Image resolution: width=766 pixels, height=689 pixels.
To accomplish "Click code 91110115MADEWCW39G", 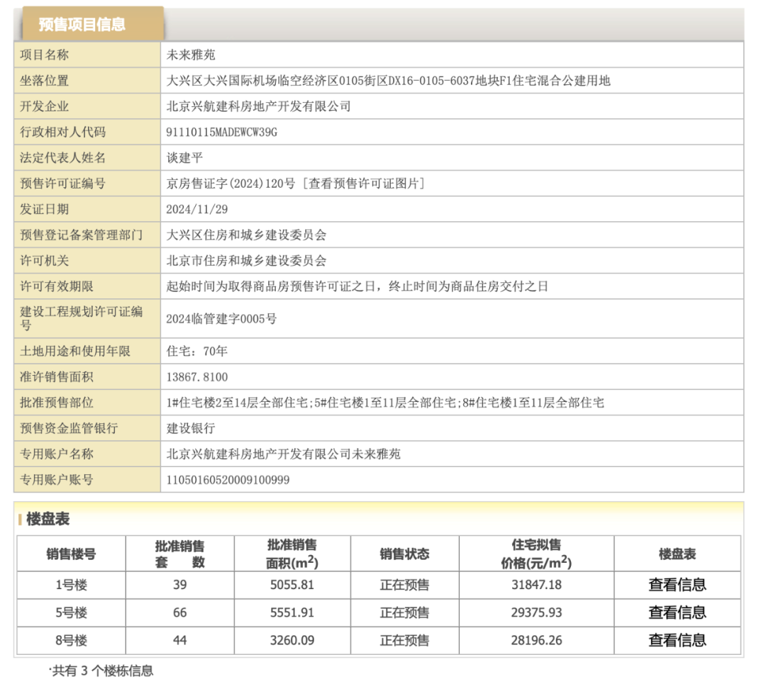I will click(222, 133).
